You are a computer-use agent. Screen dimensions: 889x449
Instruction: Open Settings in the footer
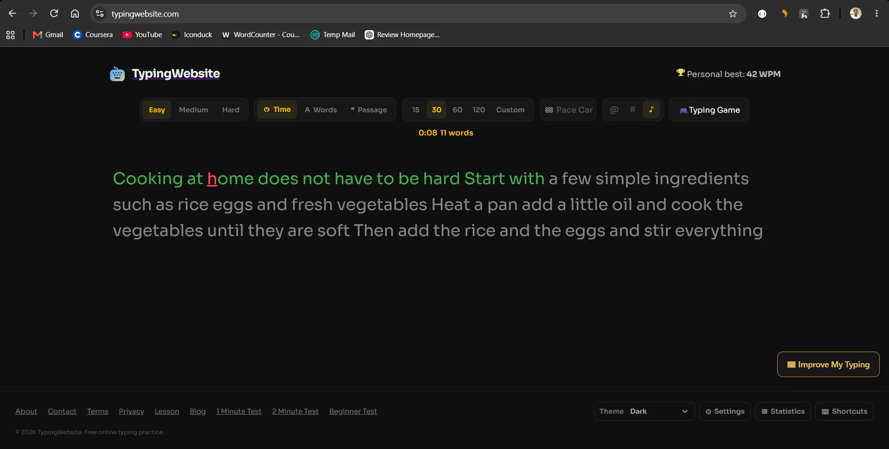(x=725, y=411)
